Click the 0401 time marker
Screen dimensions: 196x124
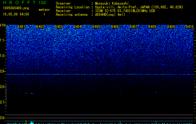pos(22,27)
